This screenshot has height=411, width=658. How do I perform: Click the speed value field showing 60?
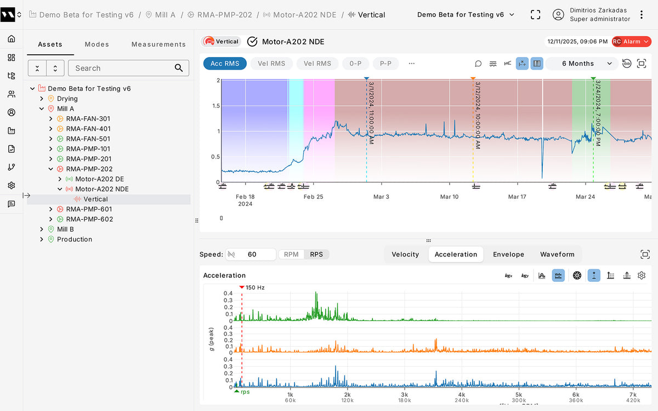point(251,254)
